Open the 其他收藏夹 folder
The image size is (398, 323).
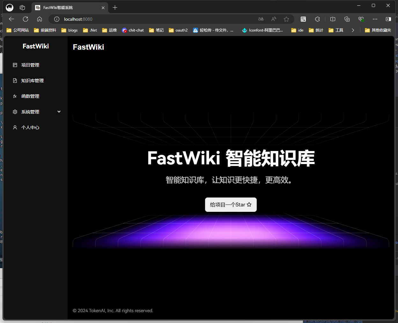(378, 30)
